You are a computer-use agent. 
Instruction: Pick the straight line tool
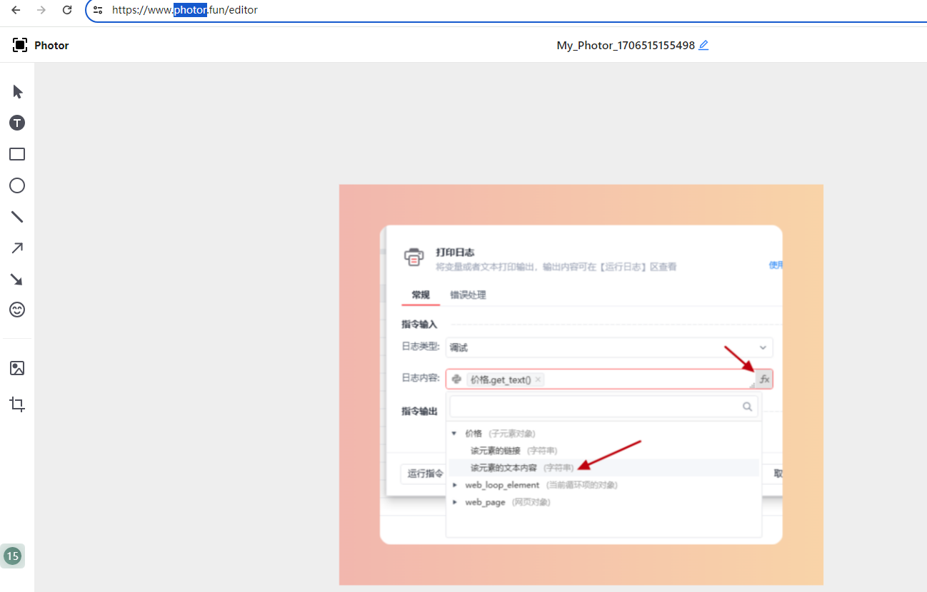(17, 217)
